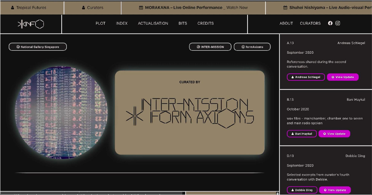Open the INFO logo home link
The image size is (372, 195).
31,24
